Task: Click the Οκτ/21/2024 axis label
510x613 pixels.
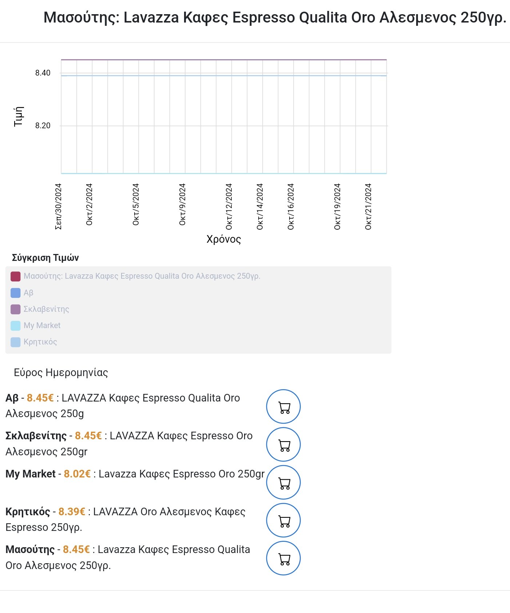Action: (x=368, y=206)
